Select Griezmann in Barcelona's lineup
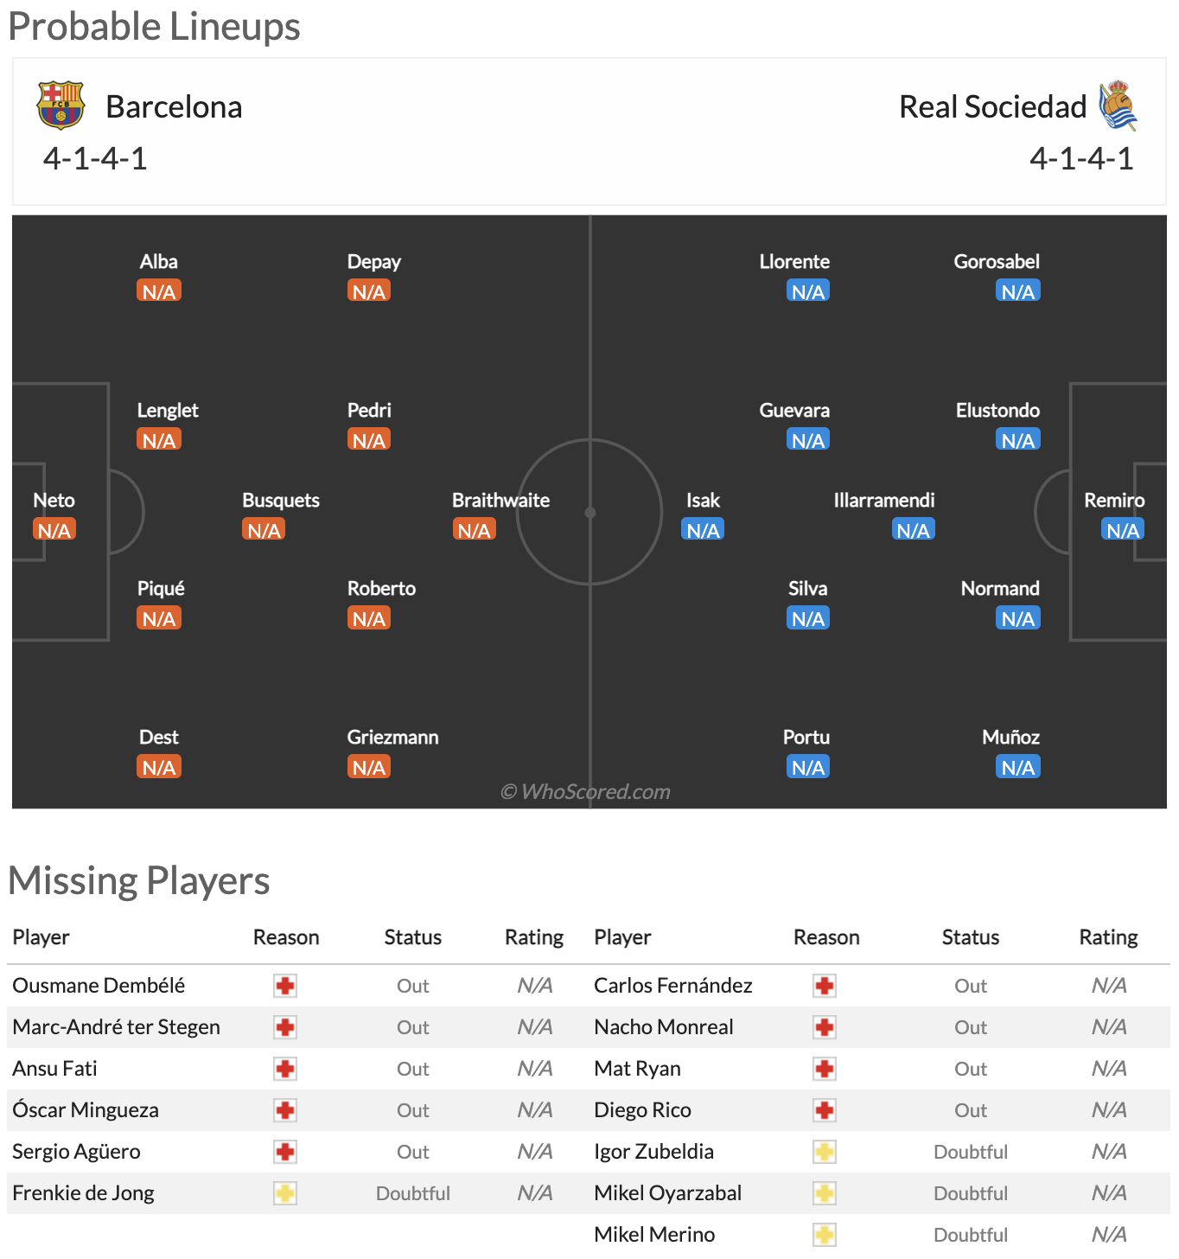This screenshot has width=1179, height=1259. pos(392,737)
